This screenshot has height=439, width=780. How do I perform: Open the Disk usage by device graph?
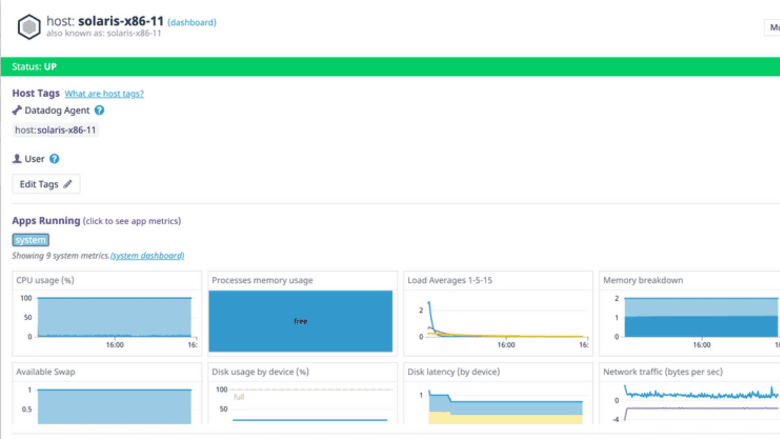[x=303, y=393]
